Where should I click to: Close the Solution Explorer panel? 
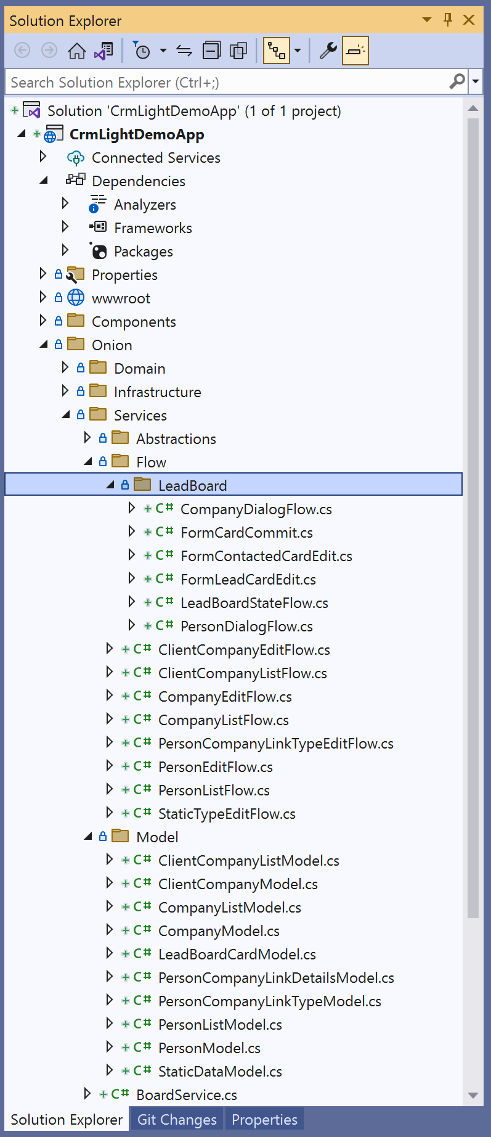pos(469,20)
